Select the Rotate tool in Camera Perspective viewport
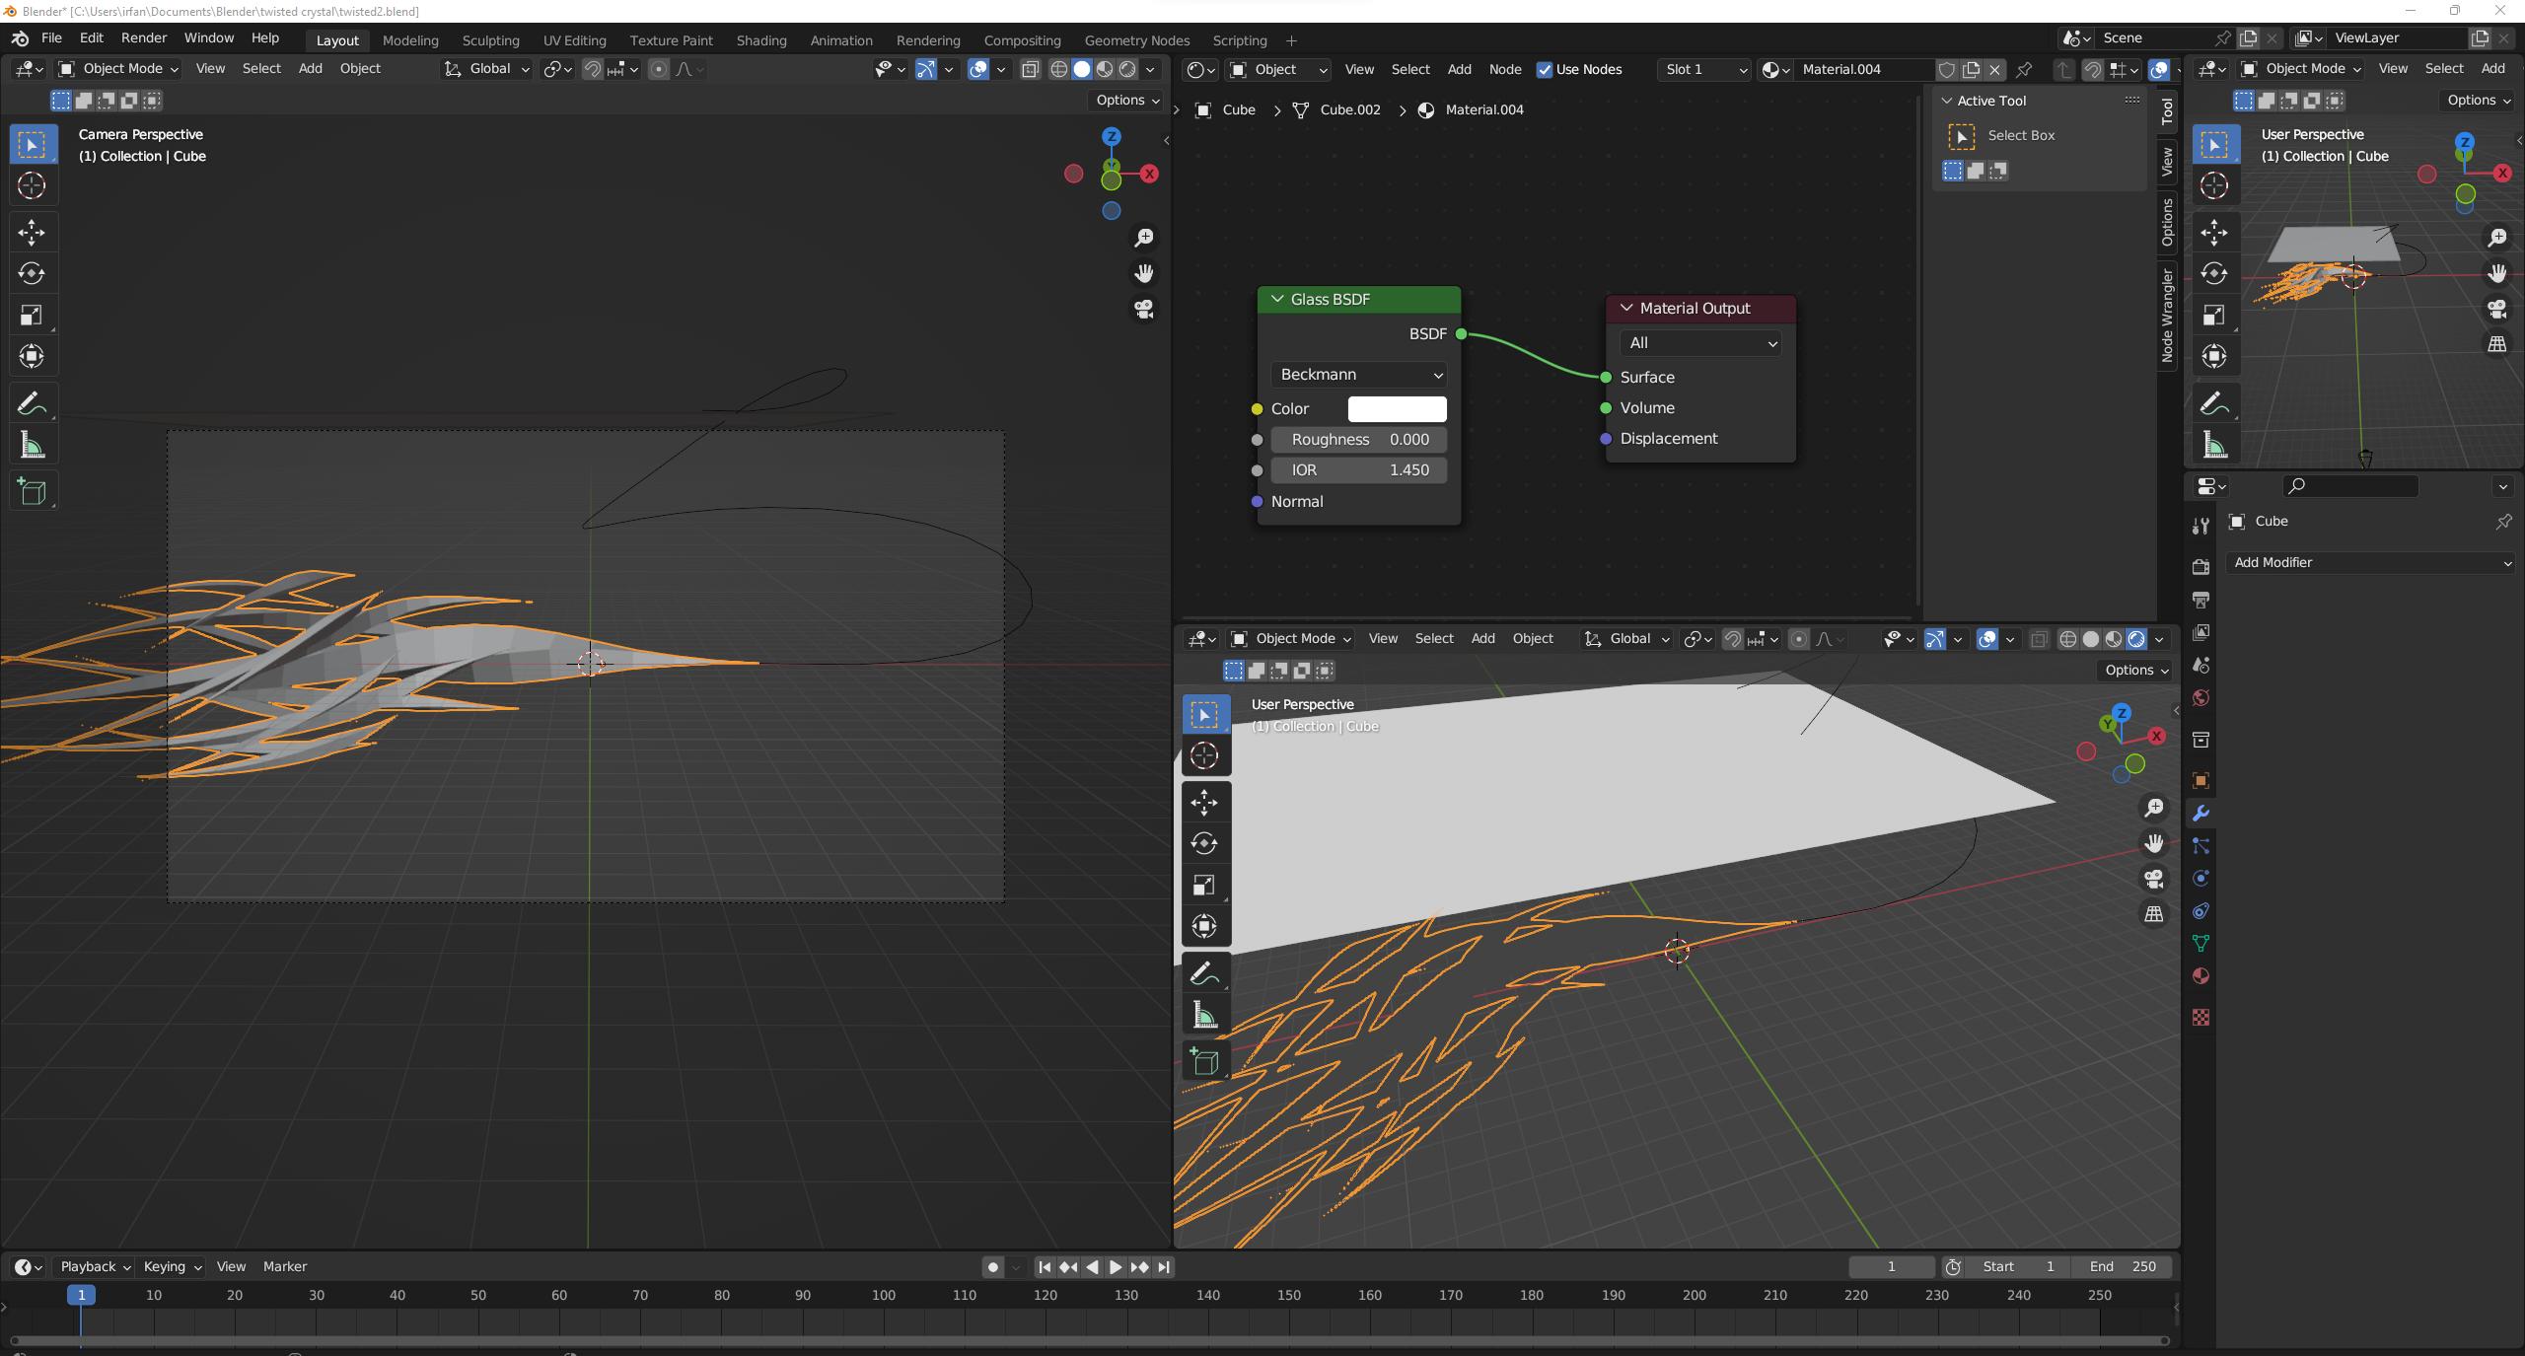This screenshot has width=2525, height=1356. 32,273
